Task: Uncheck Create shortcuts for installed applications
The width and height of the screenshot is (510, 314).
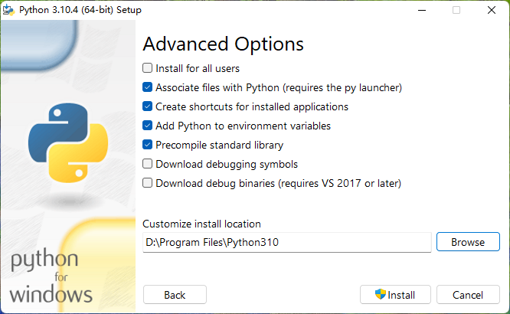Action: coord(147,106)
